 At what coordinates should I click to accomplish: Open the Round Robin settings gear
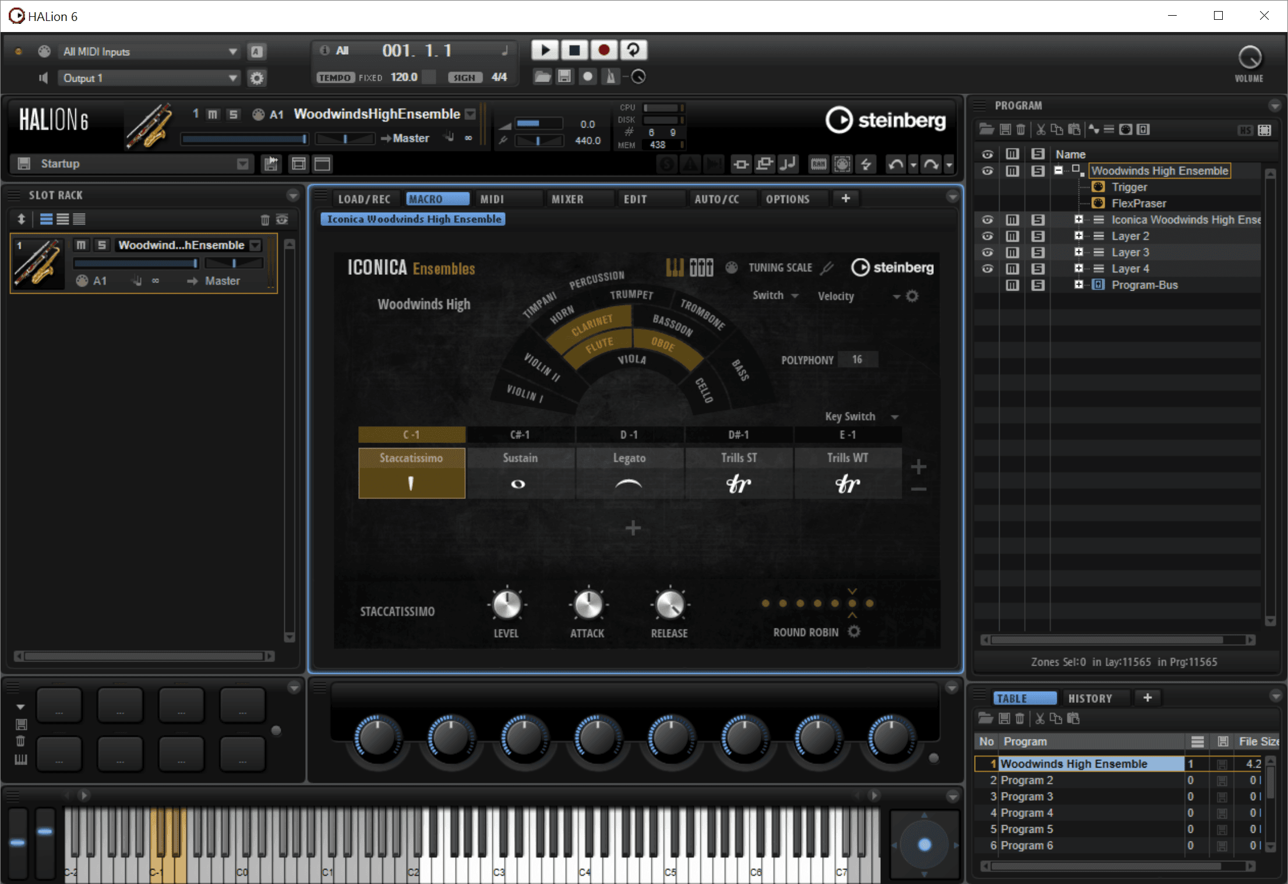click(854, 632)
